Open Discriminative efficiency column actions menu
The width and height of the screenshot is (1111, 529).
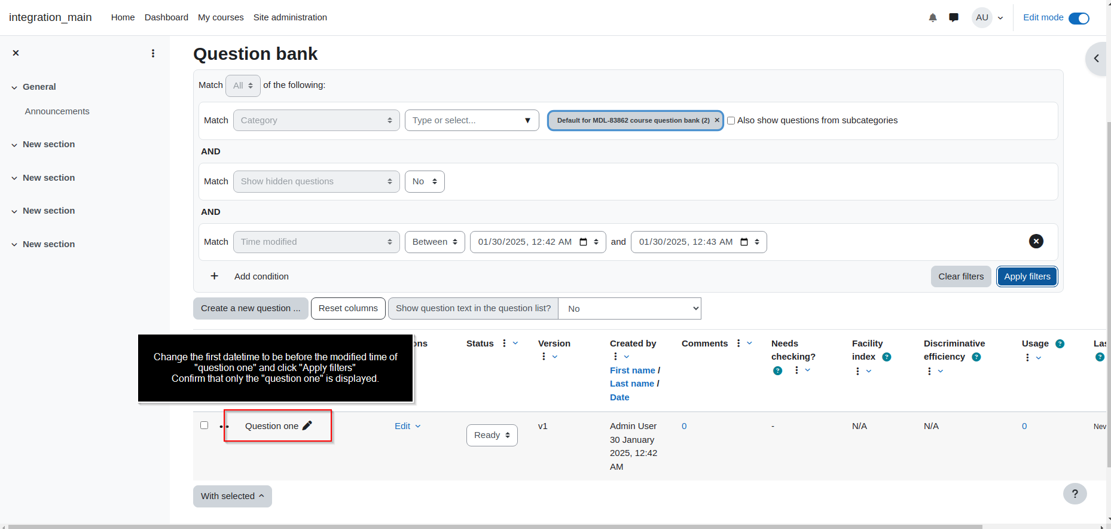929,371
